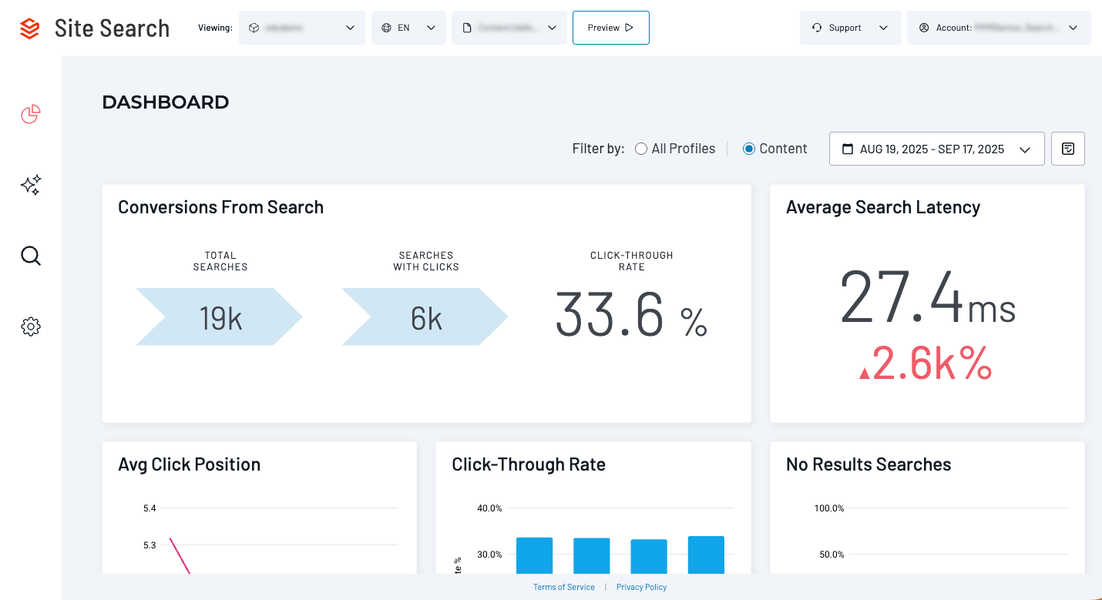This screenshot has width=1102, height=600.
Task: Click the document icon in content dropdown
Action: [467, 28]
